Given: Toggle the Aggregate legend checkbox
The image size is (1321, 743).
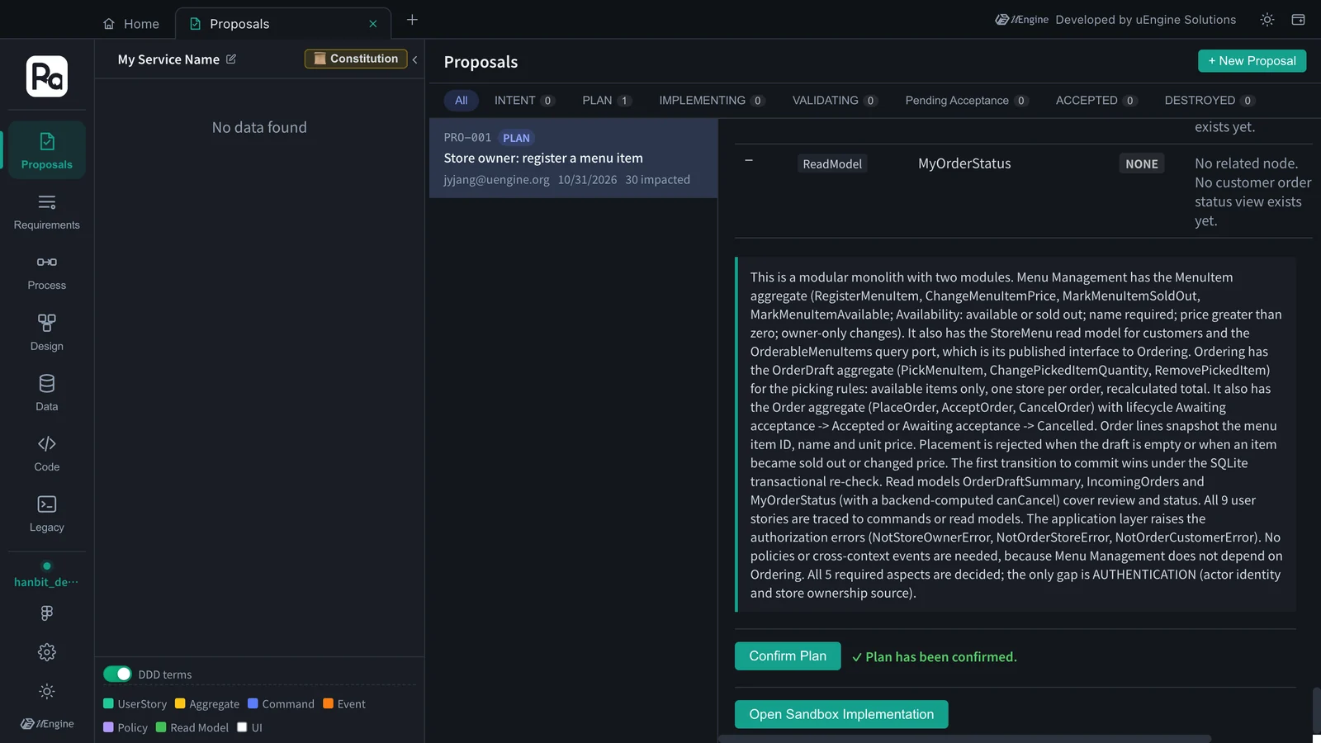Looking at the screenshot, I should click(180, 703).
